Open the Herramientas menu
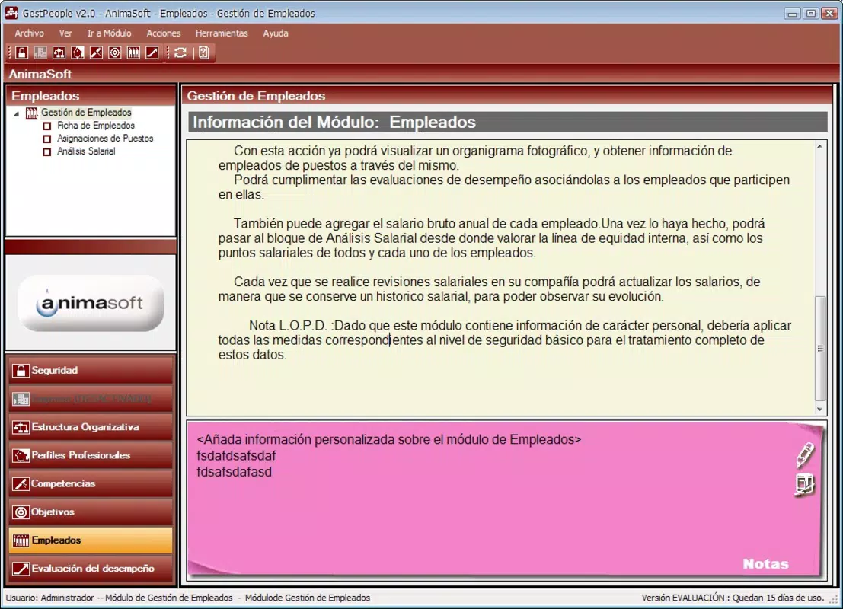Viewport: 843px width, 609px height. click(x=222, y=33)
